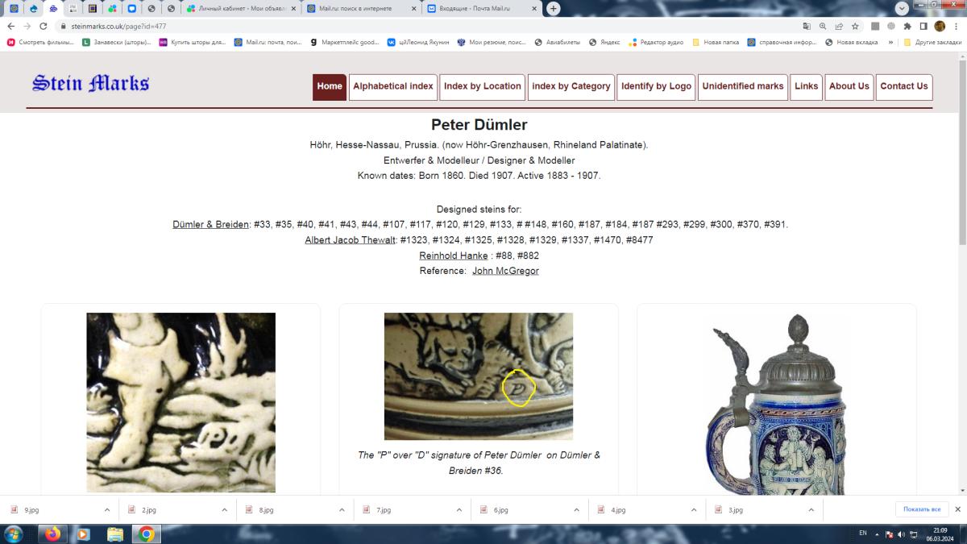
Task: Click the zoom magnifier icon in address bar
Action: click(823, 26)
